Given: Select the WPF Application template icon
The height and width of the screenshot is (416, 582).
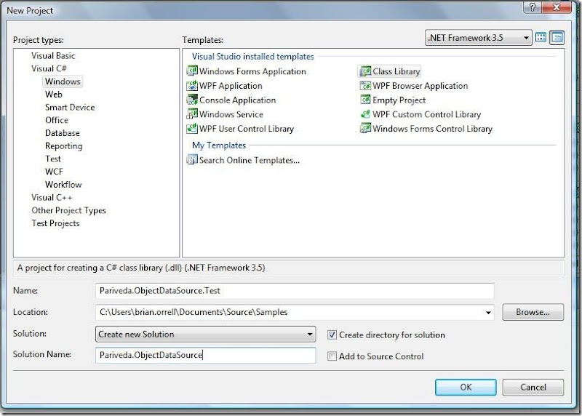Looking at the screenshot, I should [192, 85].
